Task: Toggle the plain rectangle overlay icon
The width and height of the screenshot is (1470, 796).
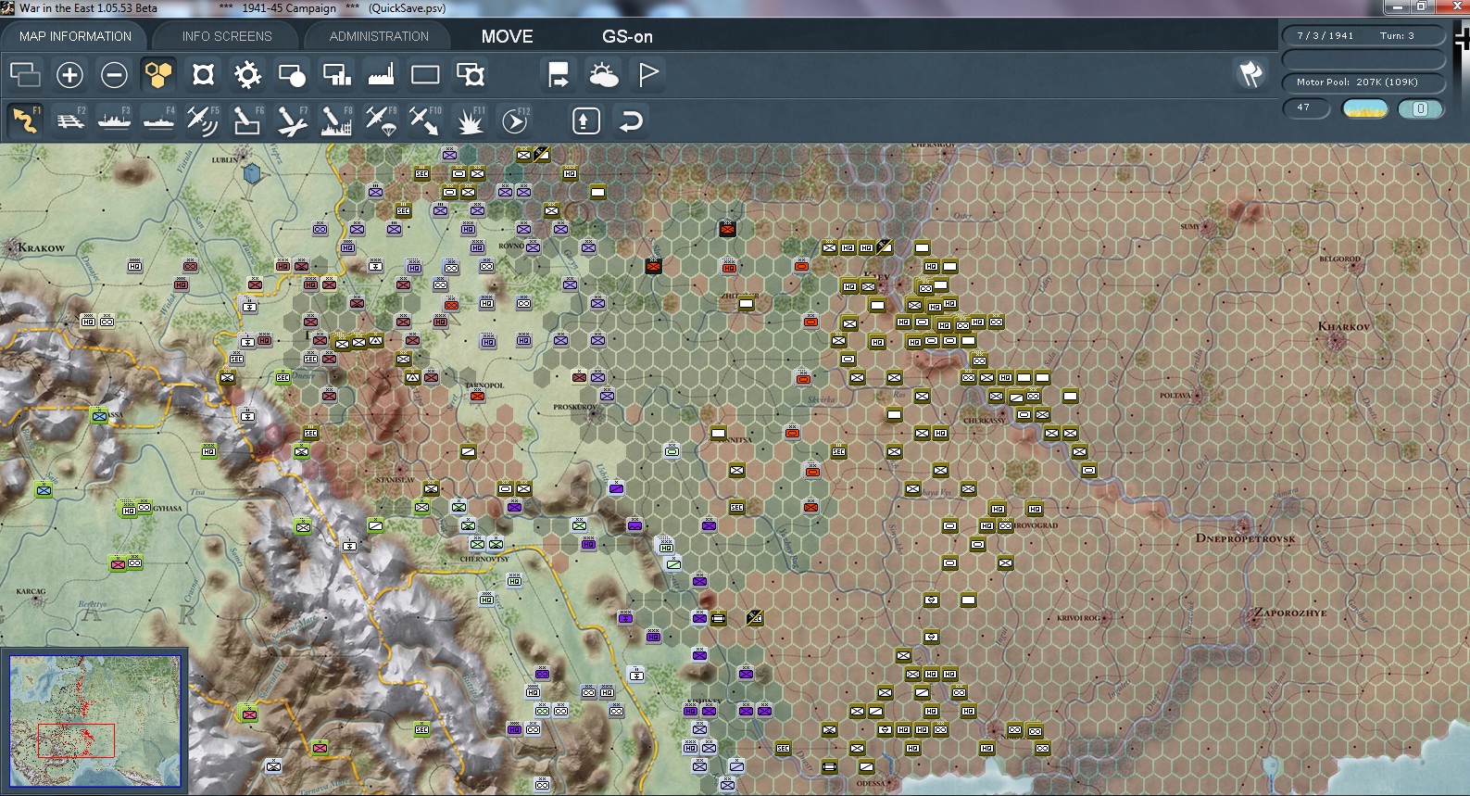Action: pyautogui.click(x=425, y=74)
